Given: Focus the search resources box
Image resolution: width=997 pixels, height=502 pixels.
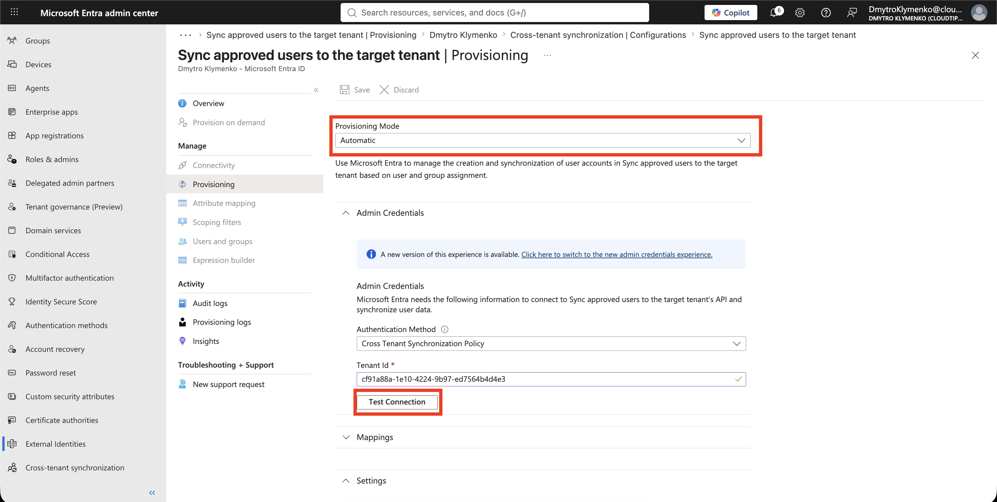Looking at the screenshot, I should coord(495,13).
